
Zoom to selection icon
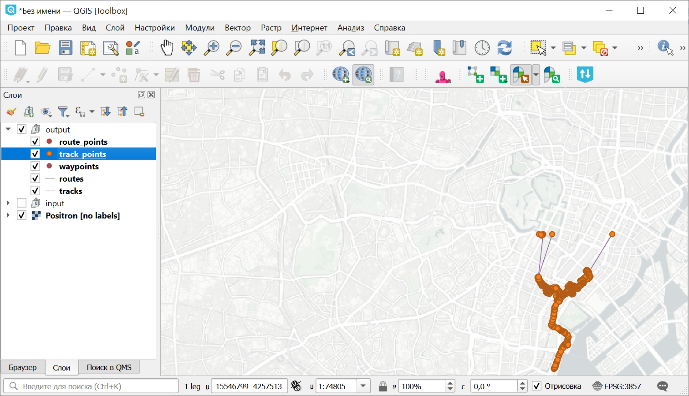tap(279, 48)
